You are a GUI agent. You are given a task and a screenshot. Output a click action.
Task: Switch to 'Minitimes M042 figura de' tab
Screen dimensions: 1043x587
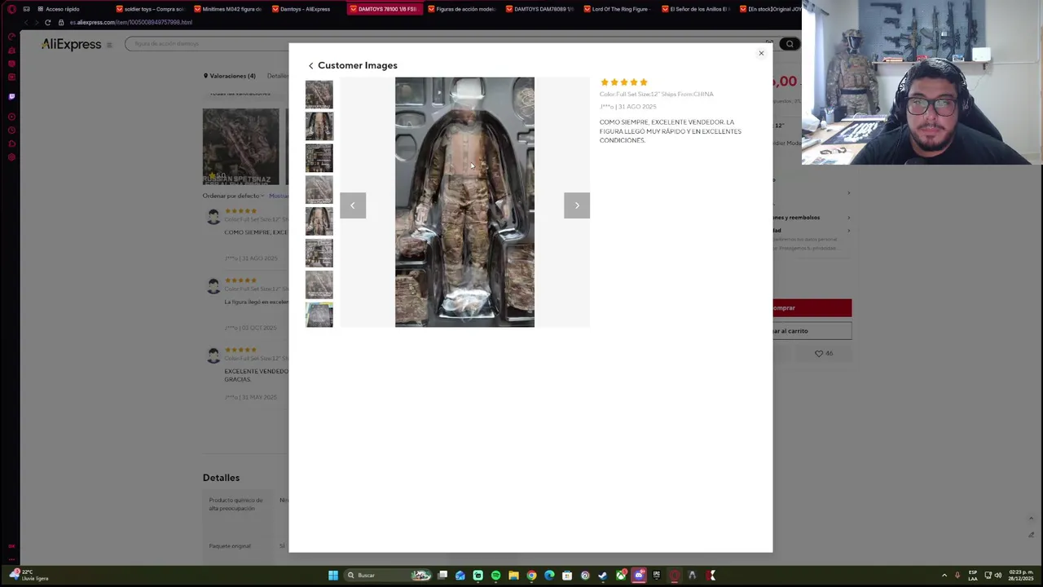(x=227, y=9)
